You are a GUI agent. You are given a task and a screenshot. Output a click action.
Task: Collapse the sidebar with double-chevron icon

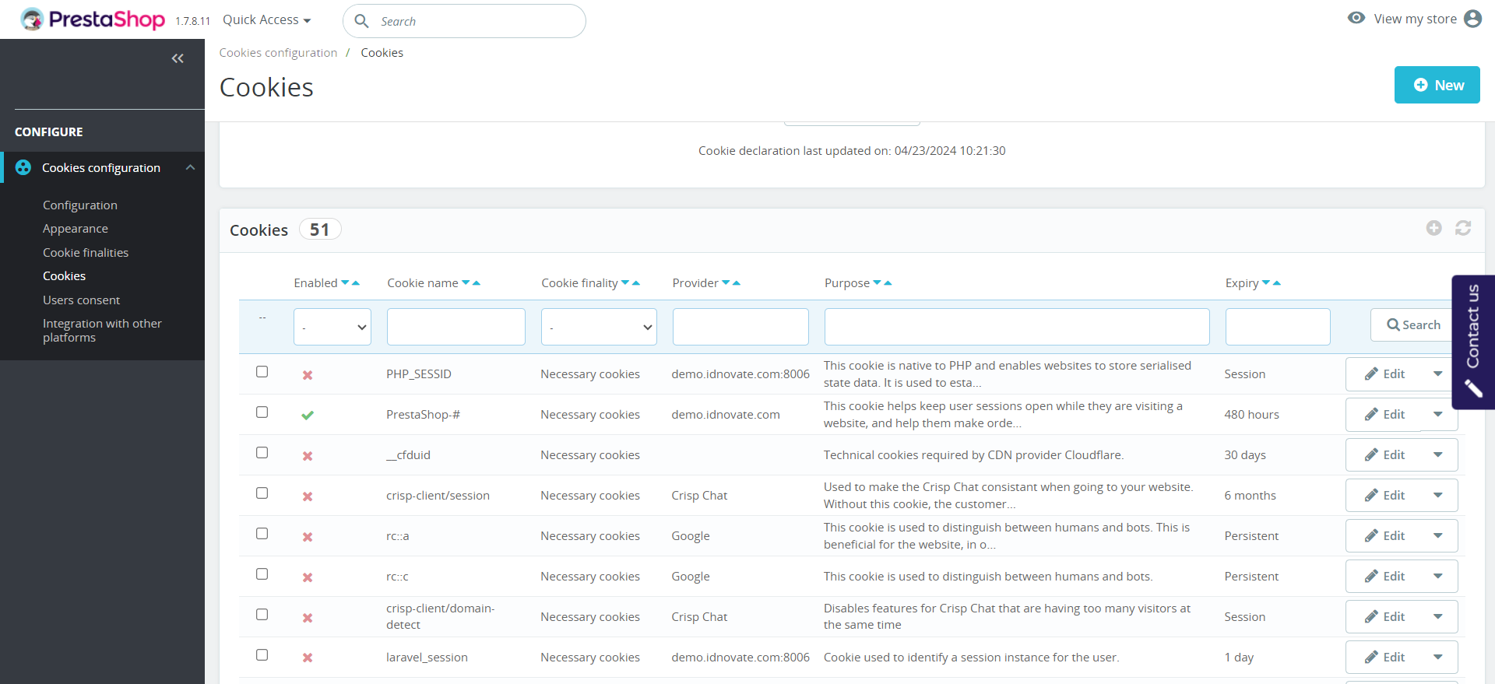click(178, 58)
